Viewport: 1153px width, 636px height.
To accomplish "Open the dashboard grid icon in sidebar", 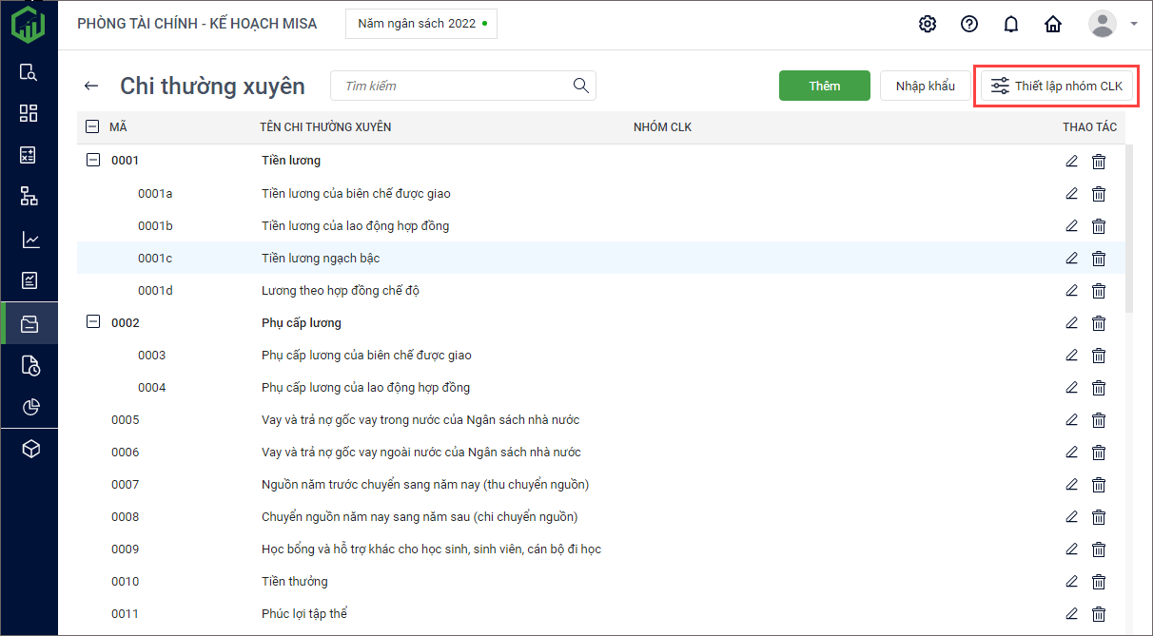I will (x=29, y=114).
